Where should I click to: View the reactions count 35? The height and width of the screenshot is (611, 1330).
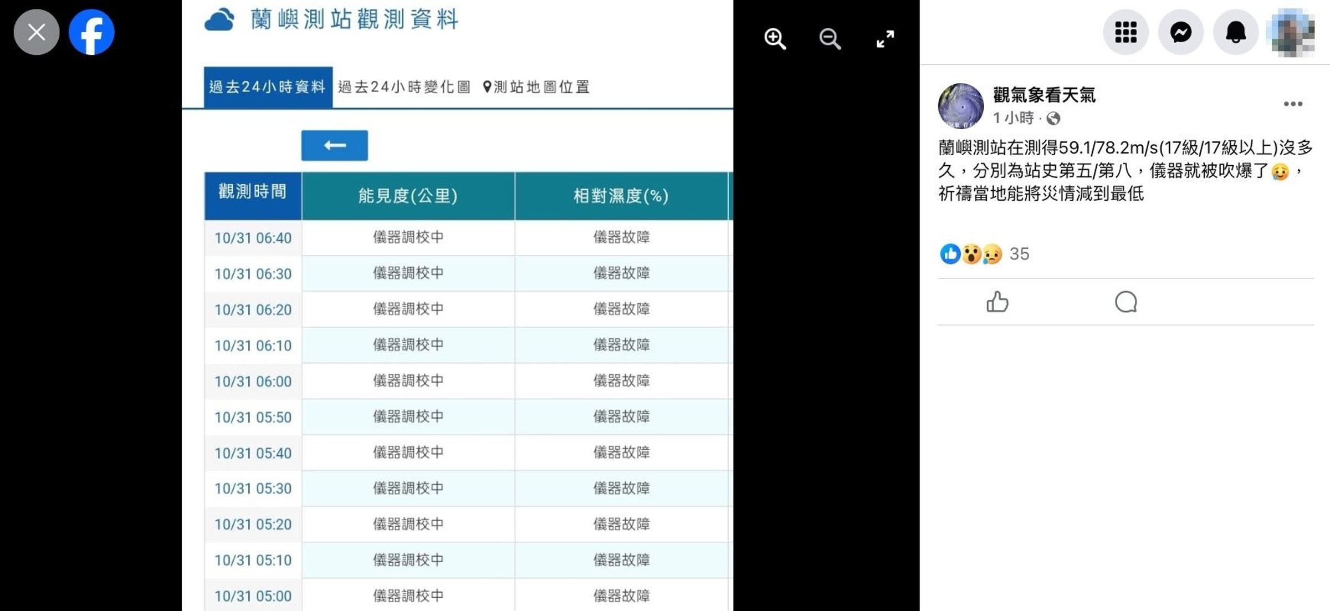(x=1019, y=254)
